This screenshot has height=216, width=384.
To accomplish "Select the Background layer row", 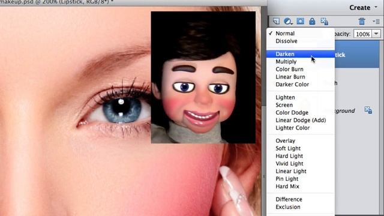I will pos(356,110).
